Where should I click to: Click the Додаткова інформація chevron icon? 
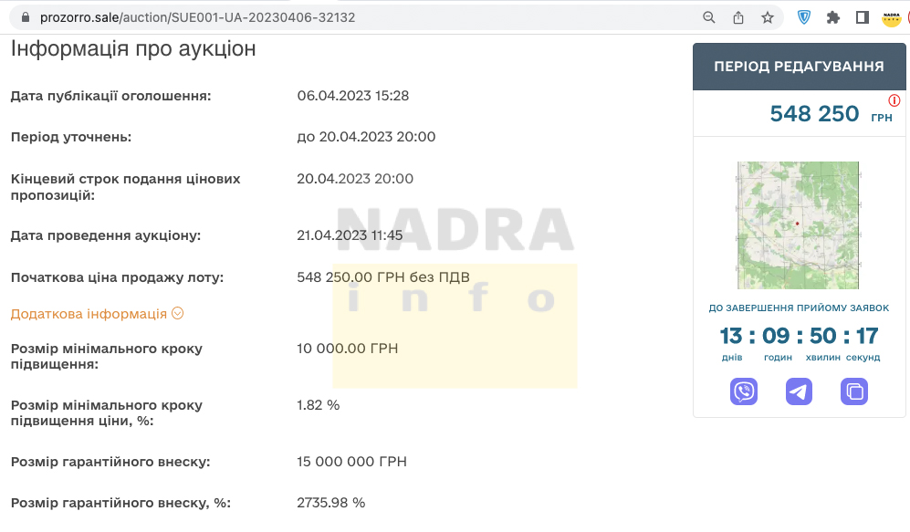point(178,313)
